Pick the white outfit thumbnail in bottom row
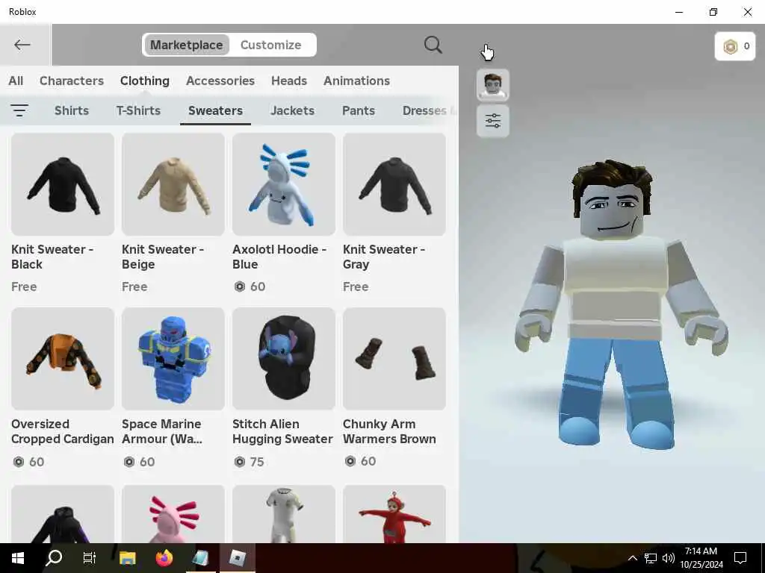This screenshot has height=573, width=765. click(x=283, y=514)
